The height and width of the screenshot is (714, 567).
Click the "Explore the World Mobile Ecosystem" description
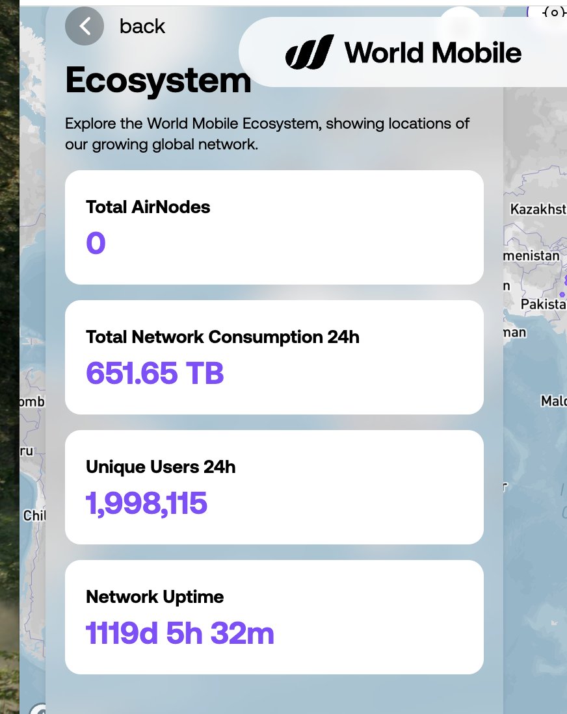pyautogui.click(x=267, y=134)
